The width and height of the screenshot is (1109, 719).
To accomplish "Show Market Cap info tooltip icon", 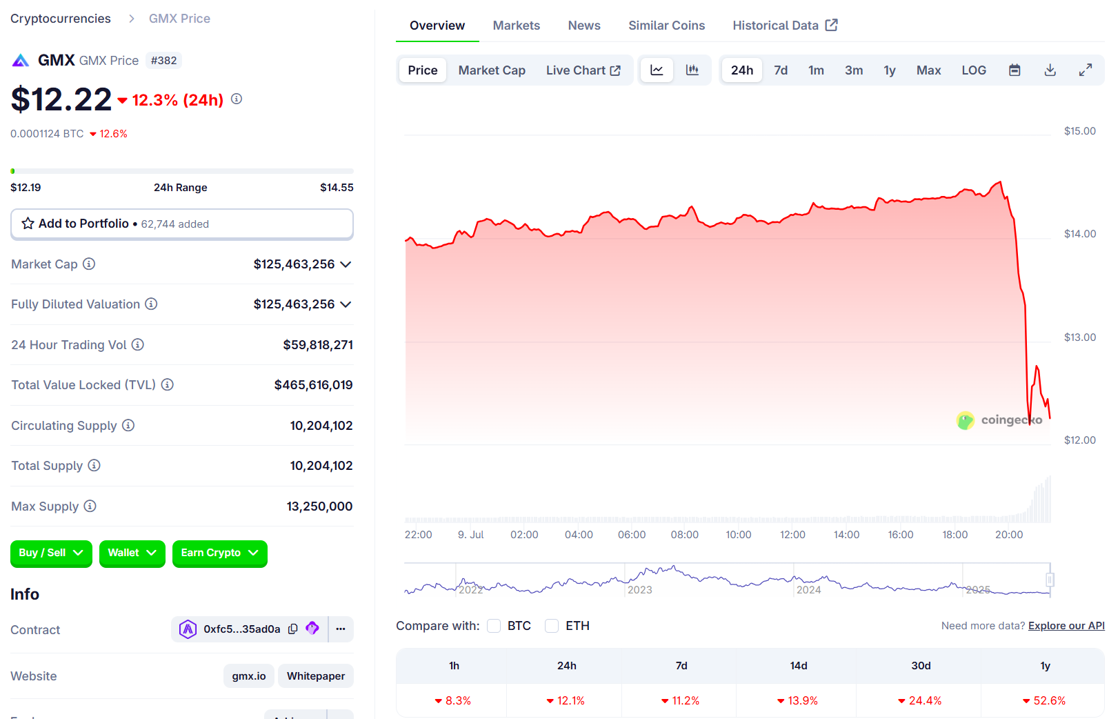I will coord(89,264).
